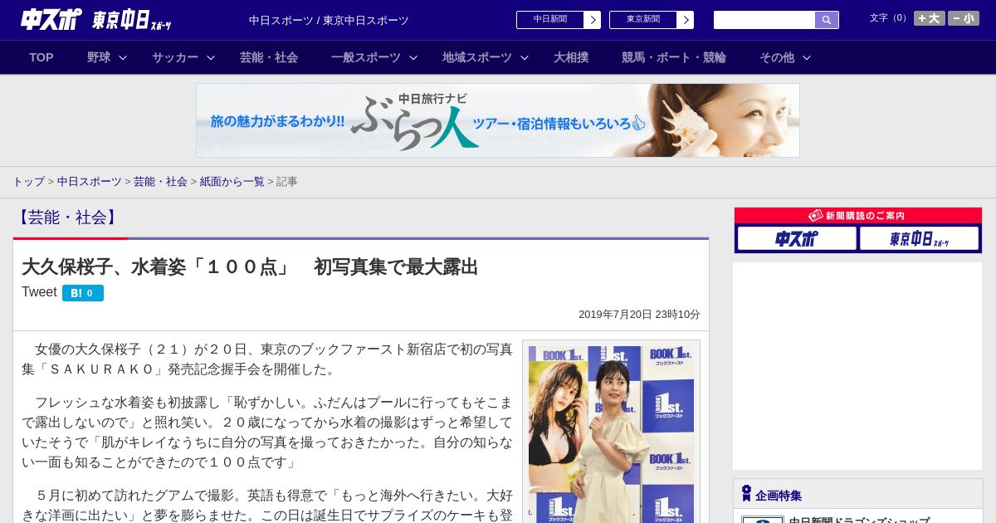This screenshot has height=523, width=996.
Task: Open the 東京新聞 link button
Action: click(643, 20)
